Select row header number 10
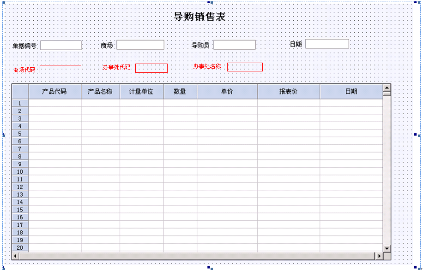This screenshot has height=270, width=423. tap(20, 172)
